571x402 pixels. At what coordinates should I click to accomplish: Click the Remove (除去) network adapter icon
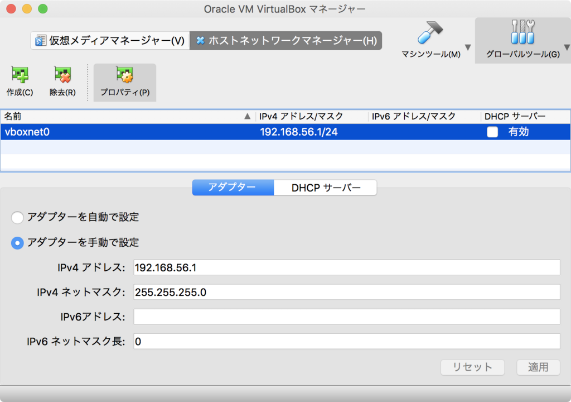click(x=62, y=75)
